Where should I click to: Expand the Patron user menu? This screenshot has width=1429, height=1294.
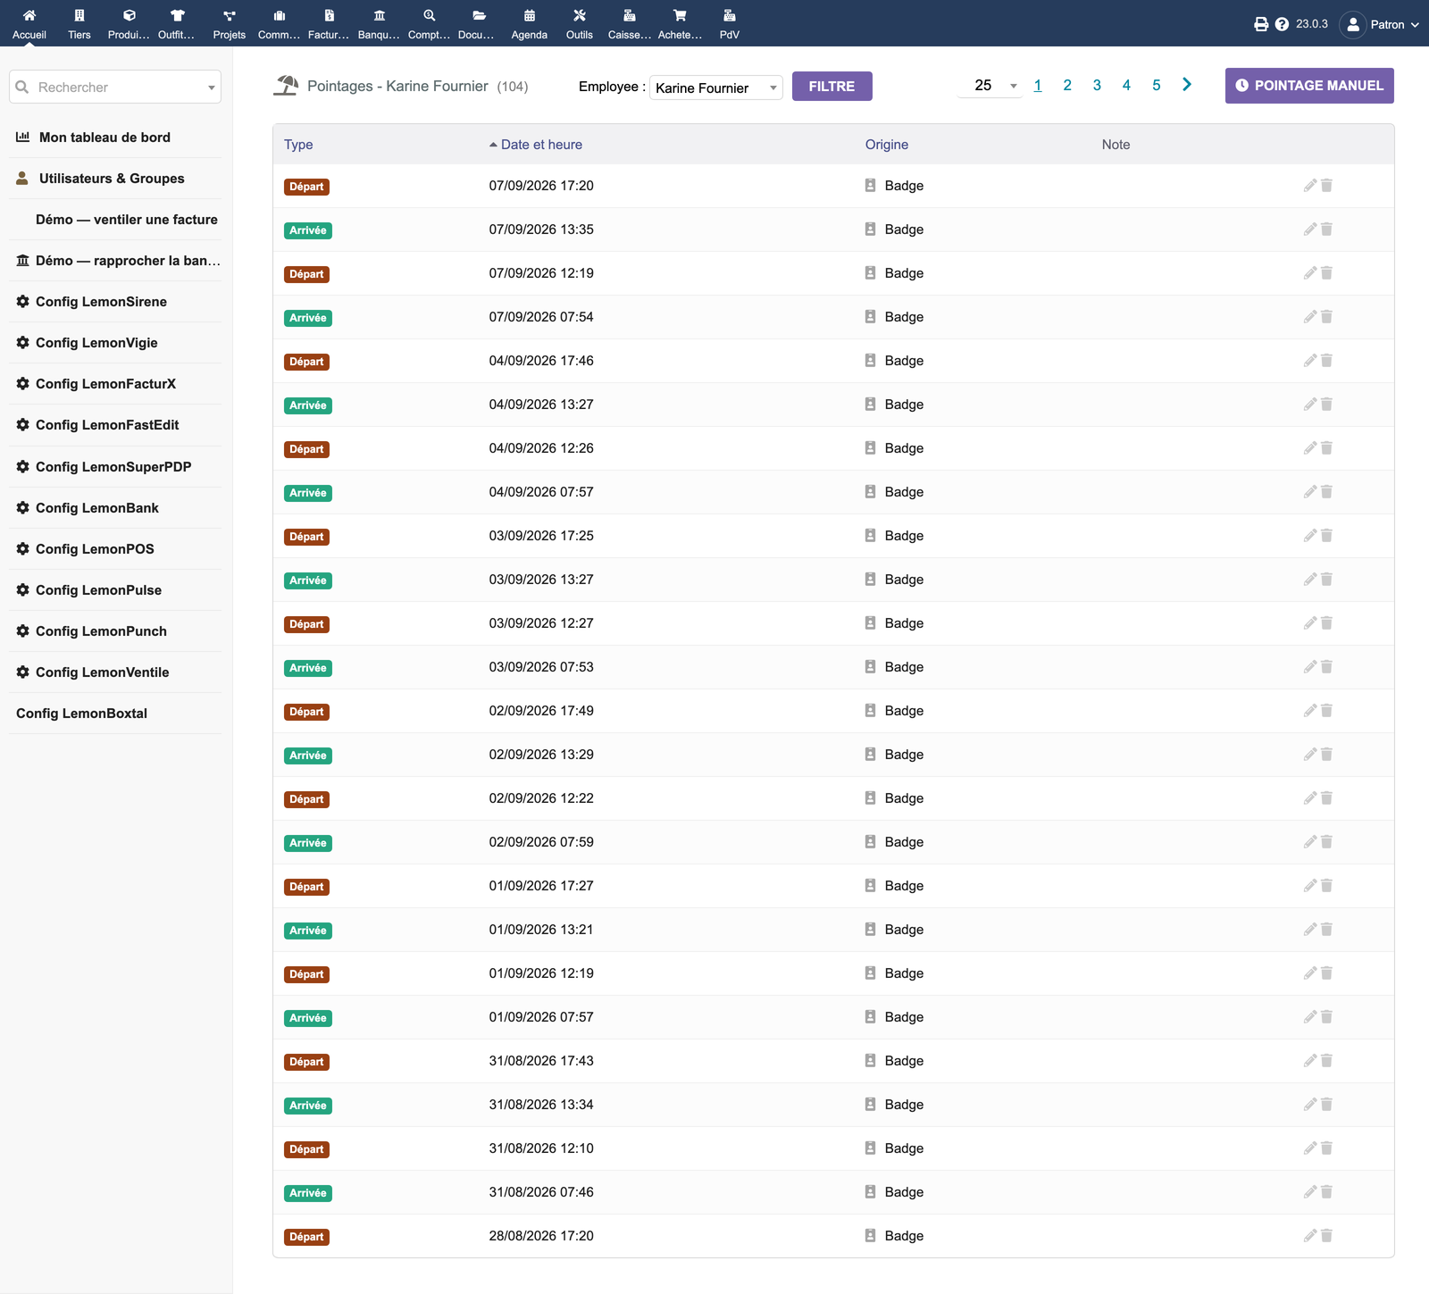point(1380,24)
